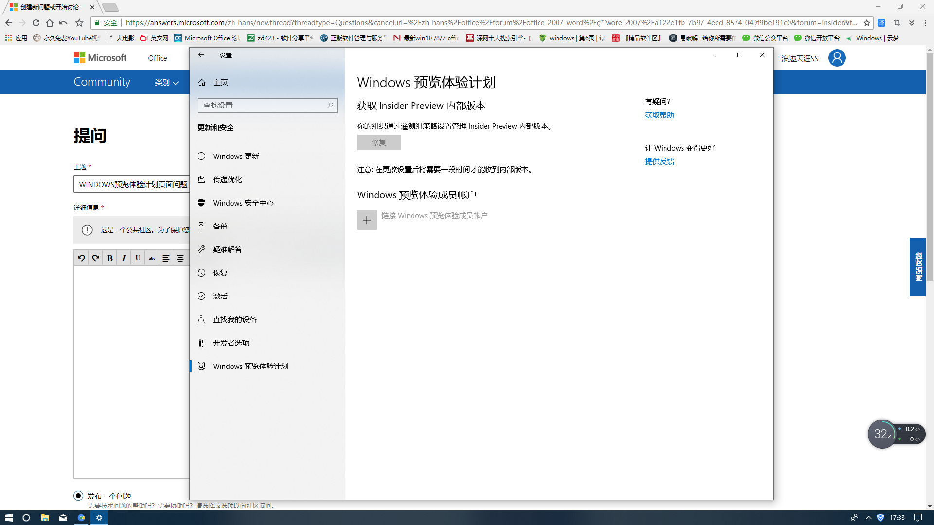The height and width of the screenshot is (525, 934).
Task: Go back in the Settings window
Action: point(201,55)
